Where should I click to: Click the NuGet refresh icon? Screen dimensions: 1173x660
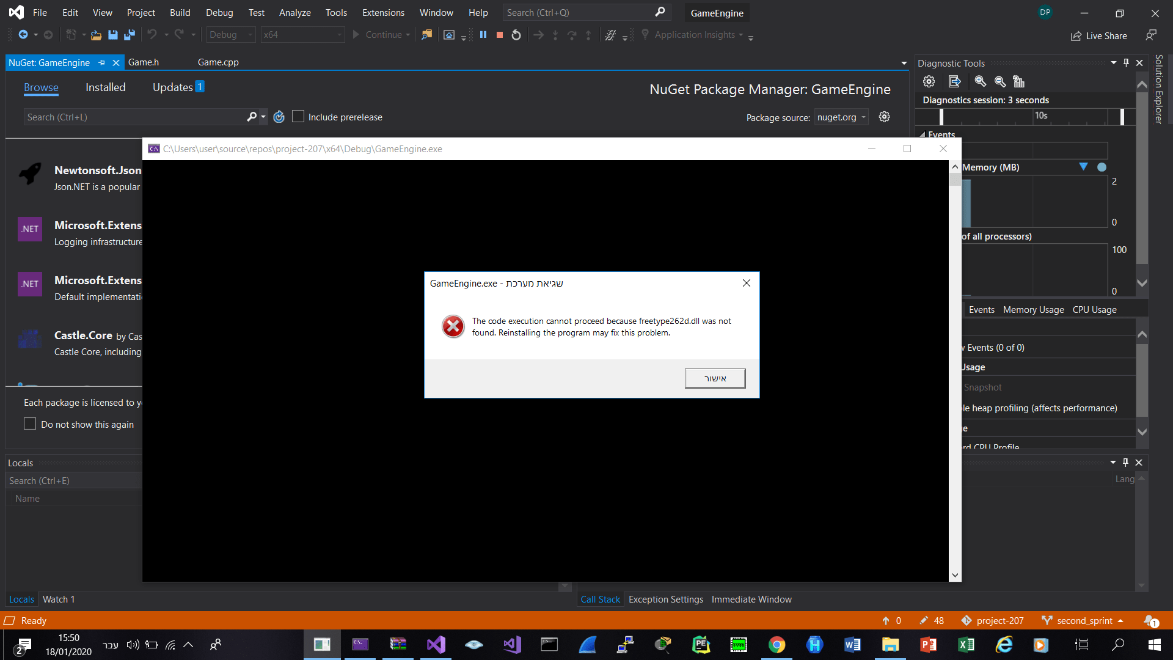point(279,117)
